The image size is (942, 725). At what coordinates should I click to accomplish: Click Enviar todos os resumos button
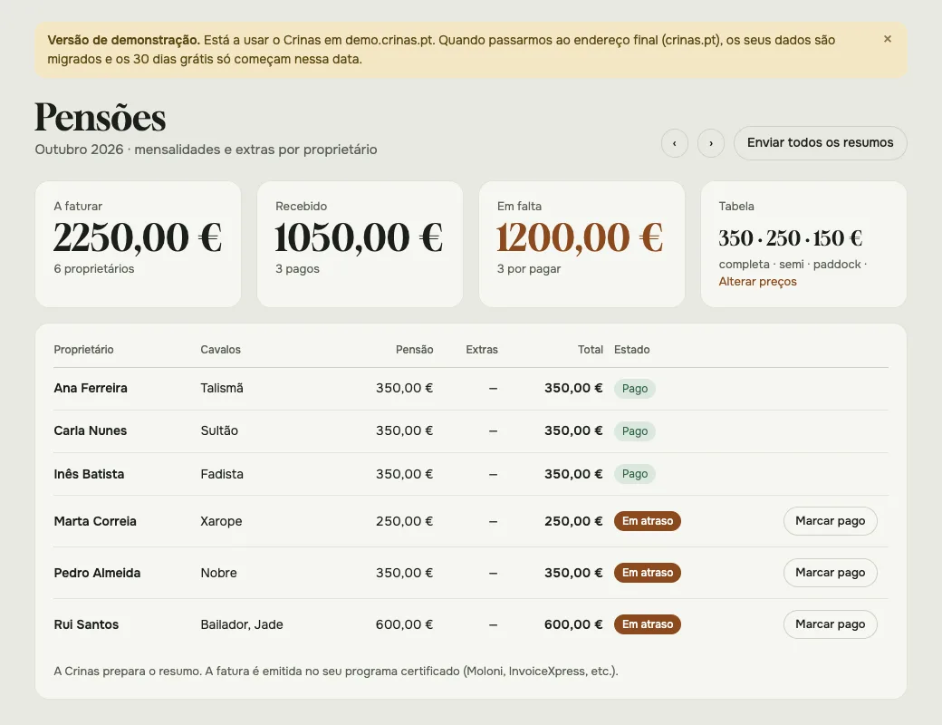[x=820, y=143]
